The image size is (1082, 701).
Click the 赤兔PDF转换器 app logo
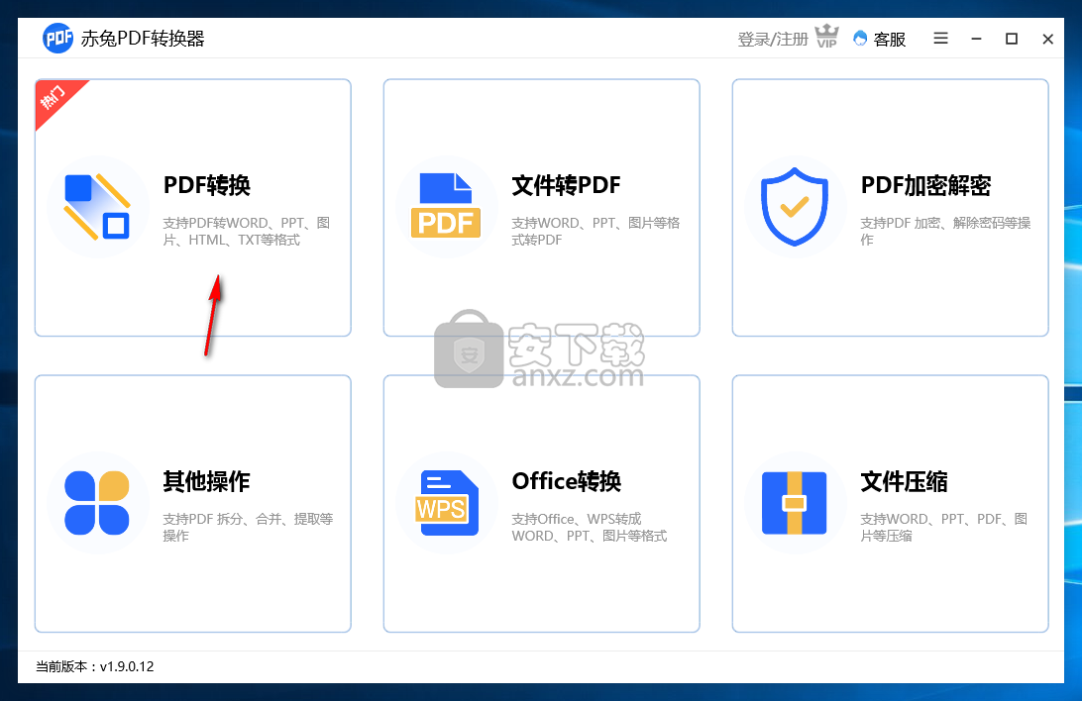(x=57, y=38)
